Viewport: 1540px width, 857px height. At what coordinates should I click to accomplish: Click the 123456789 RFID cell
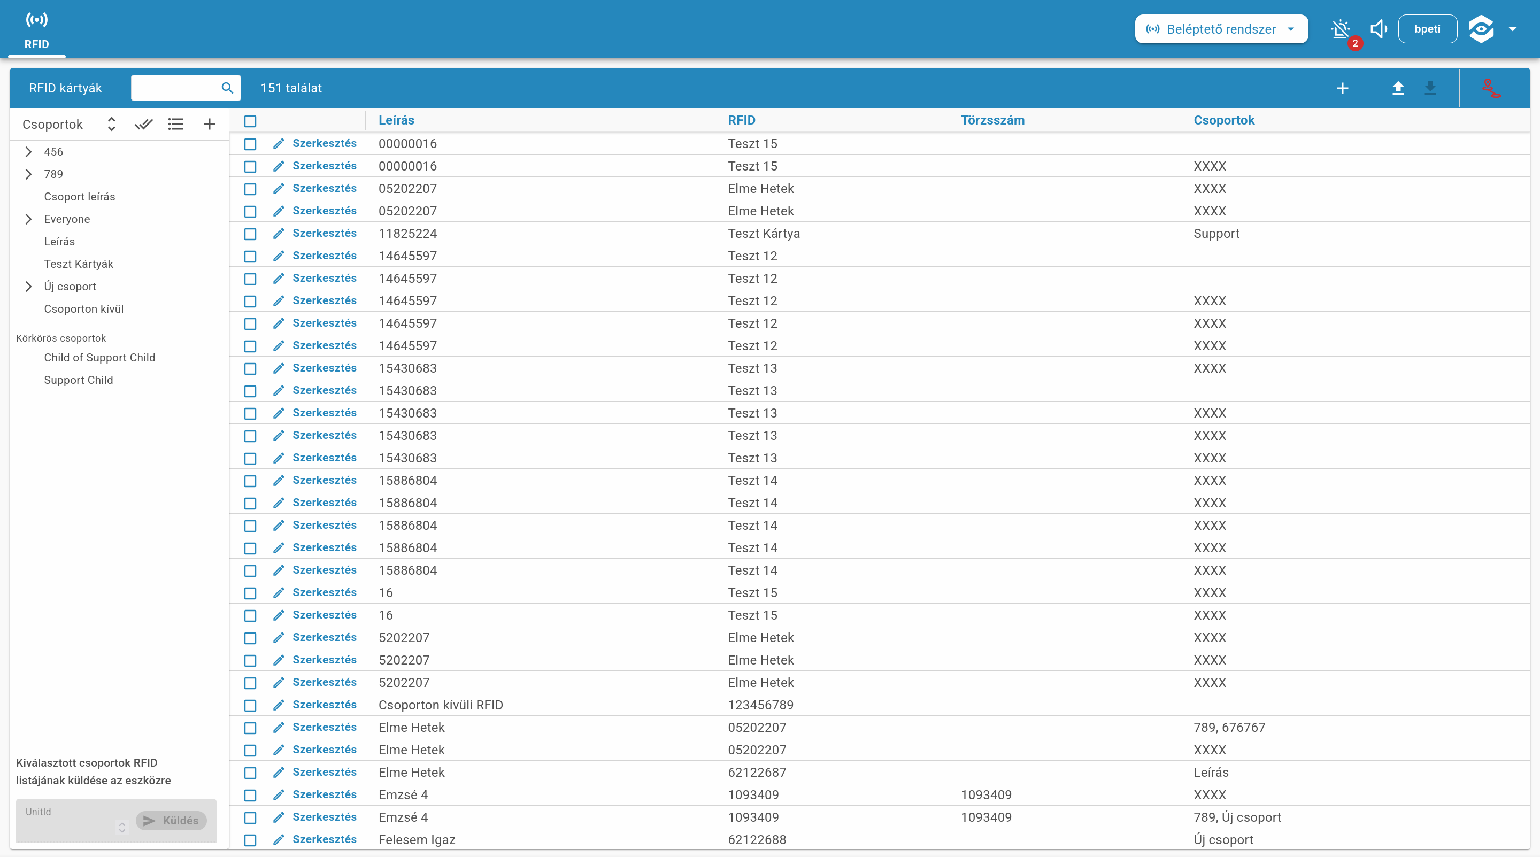click(x=760, y=705)
